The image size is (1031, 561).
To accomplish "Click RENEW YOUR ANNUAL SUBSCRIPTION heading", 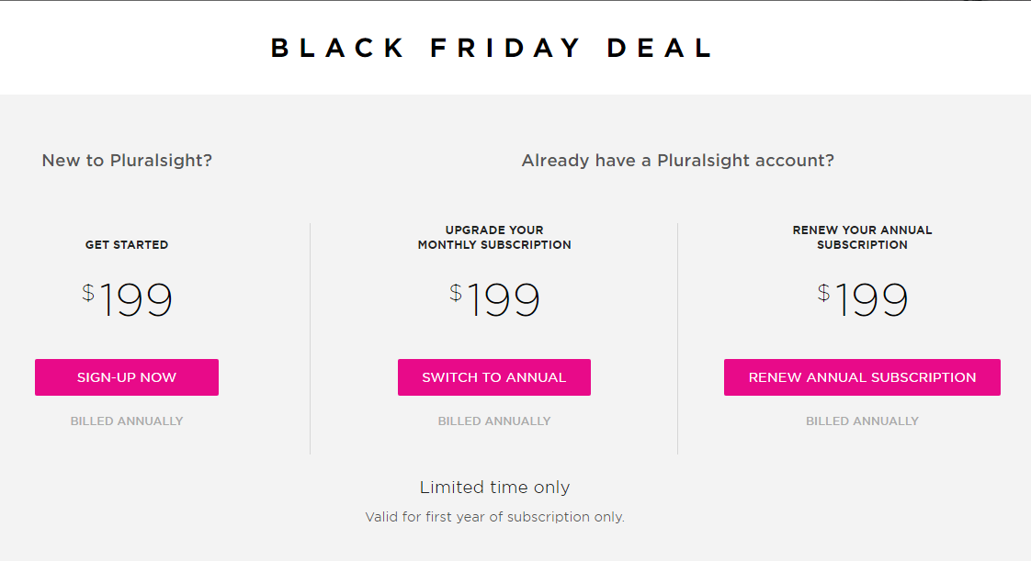I will [862, 237].
